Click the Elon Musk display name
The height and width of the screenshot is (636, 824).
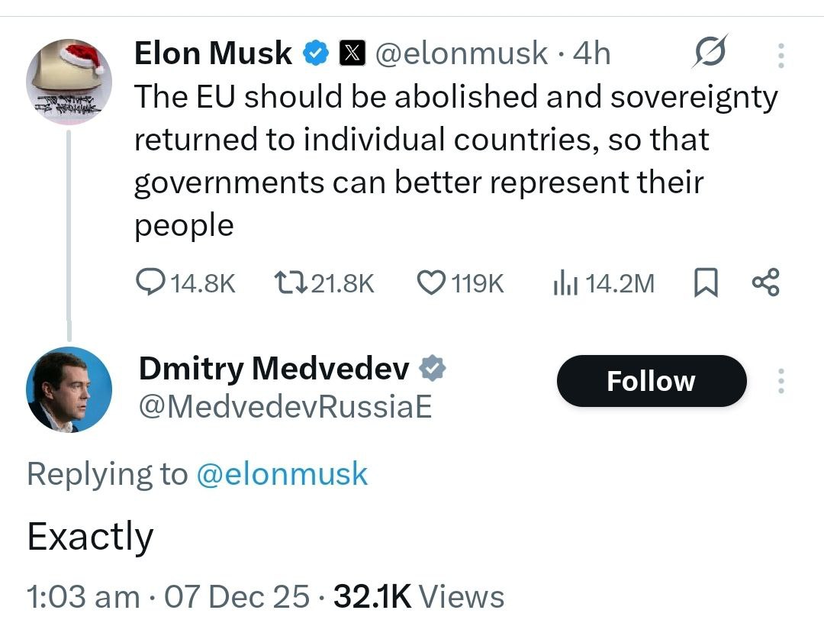point(213,53)
